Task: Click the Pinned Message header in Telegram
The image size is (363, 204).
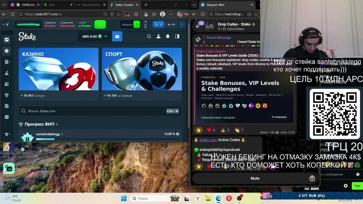Action: (218, 37)
